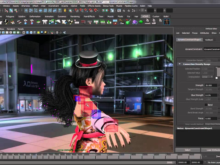Viewport: 220px width, 165px height.
Task: Click the Cho shelf icon
Action: (121, 22)
